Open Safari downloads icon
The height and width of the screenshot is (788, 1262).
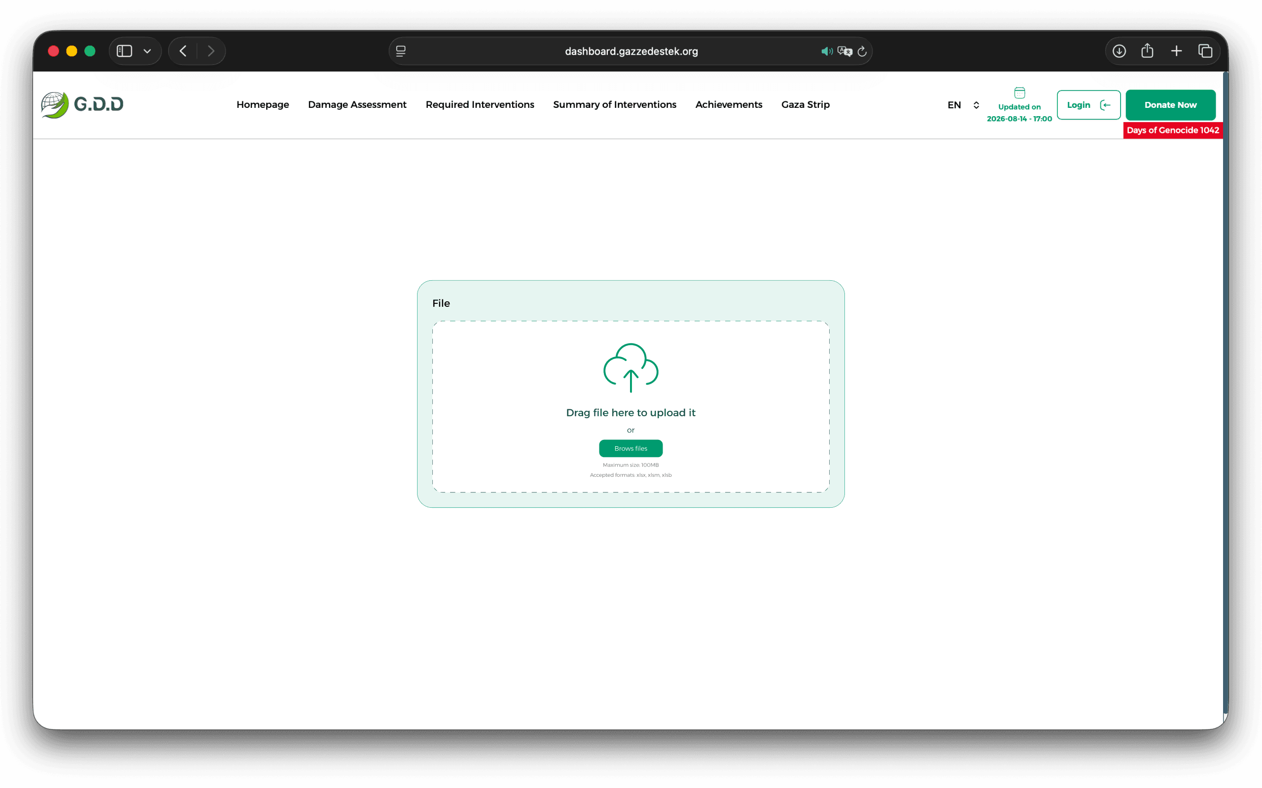[x=1119, y=51]
